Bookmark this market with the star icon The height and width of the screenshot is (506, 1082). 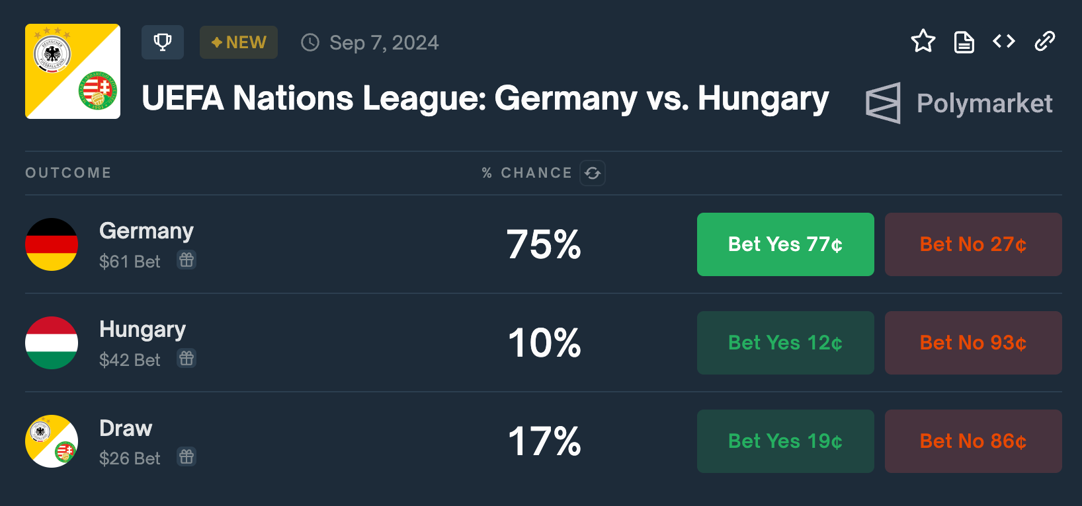coord(923,42)
